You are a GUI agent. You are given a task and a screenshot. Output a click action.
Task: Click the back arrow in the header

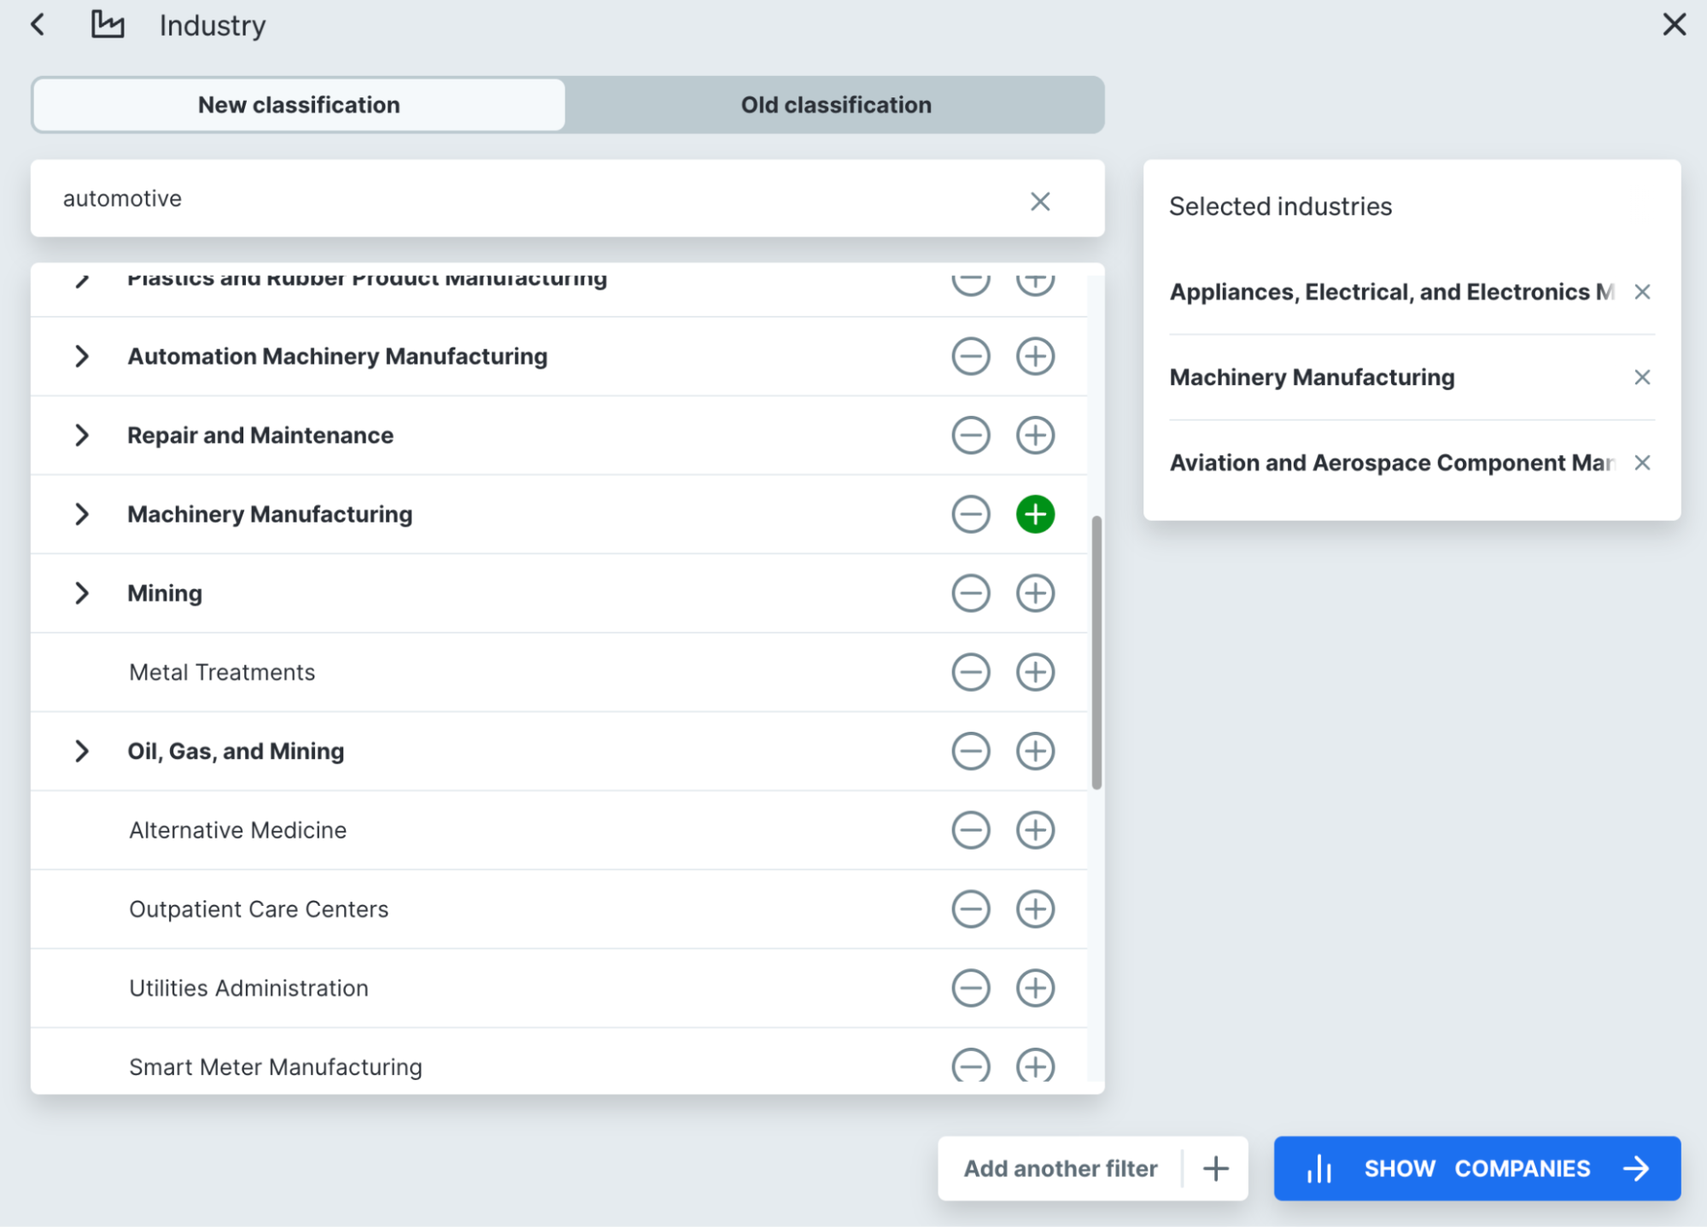pyautogui.click(x=38, y=25)
